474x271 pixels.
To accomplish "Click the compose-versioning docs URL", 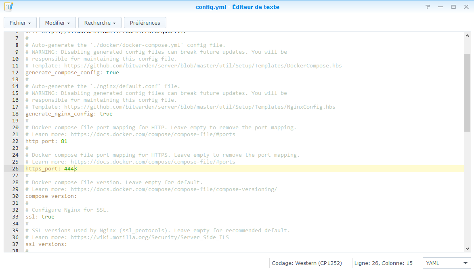I will tap(174, 189).
